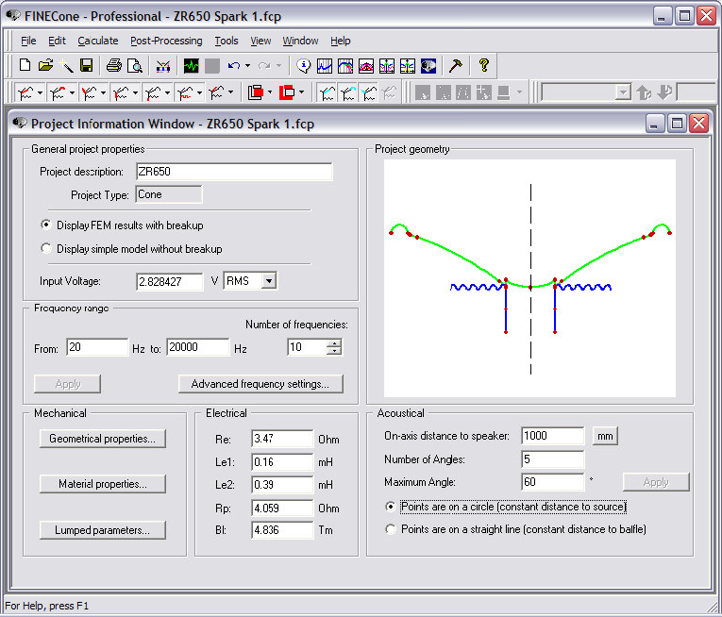Open the semicircular polar plot icon

366,66
